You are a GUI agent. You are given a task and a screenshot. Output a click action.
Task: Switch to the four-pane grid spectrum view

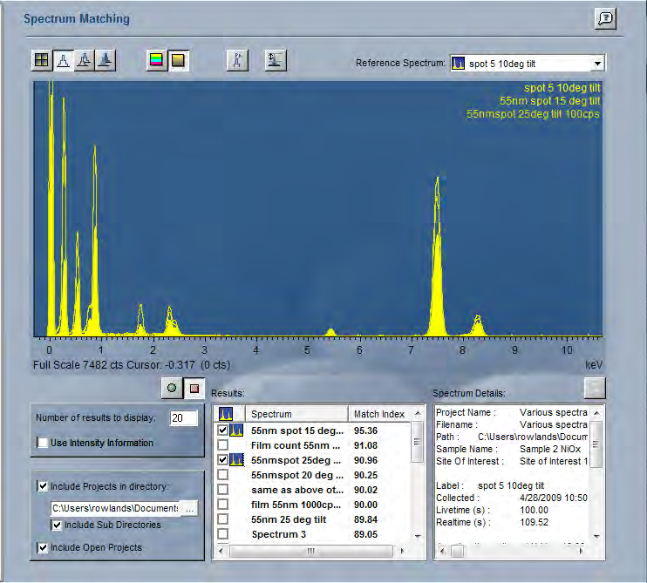(42, 61)
